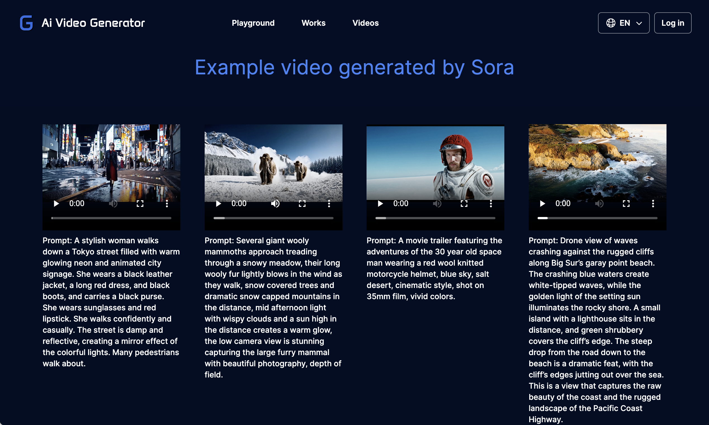Click the Log in button
Screen dimensions: 709x425
[673, 23]
